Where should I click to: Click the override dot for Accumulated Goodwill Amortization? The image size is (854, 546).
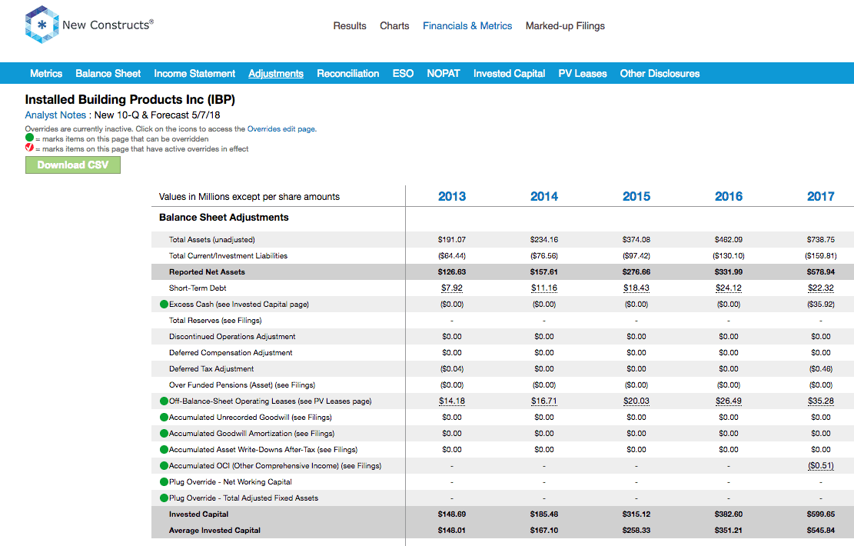(x=164, y=434)
